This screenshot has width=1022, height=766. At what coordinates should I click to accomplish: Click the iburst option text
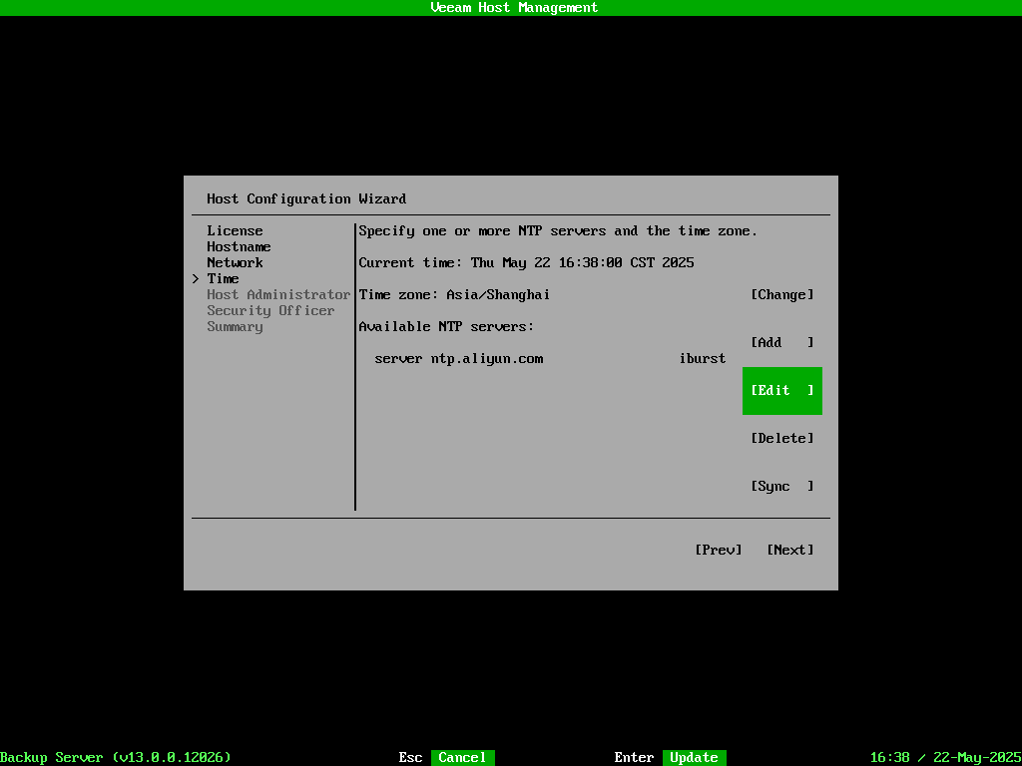[702, 358]
